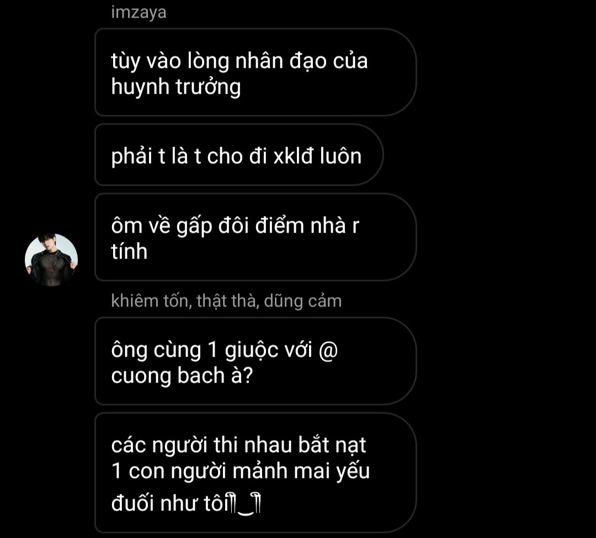Open the sender's round profile picture
The image size is (596, 538).
coord(51,260)
